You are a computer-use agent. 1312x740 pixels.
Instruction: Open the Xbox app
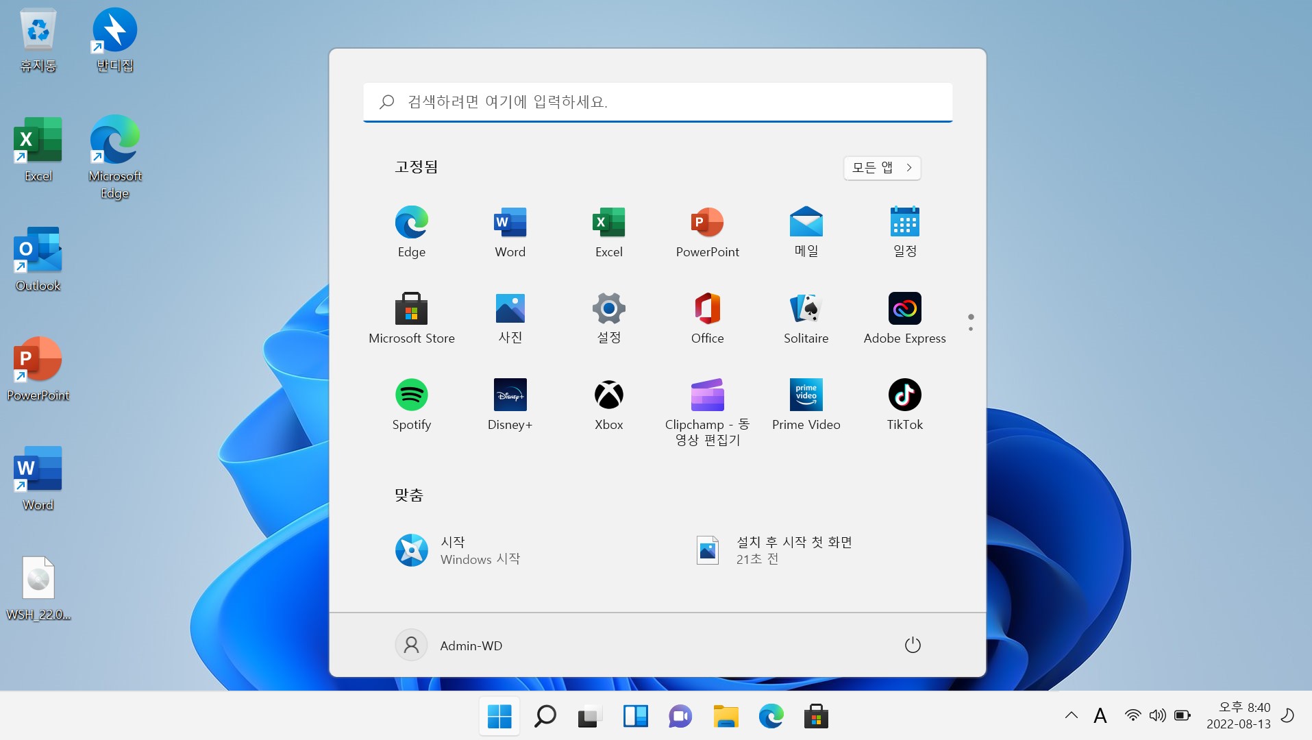(x=609, y=404)
